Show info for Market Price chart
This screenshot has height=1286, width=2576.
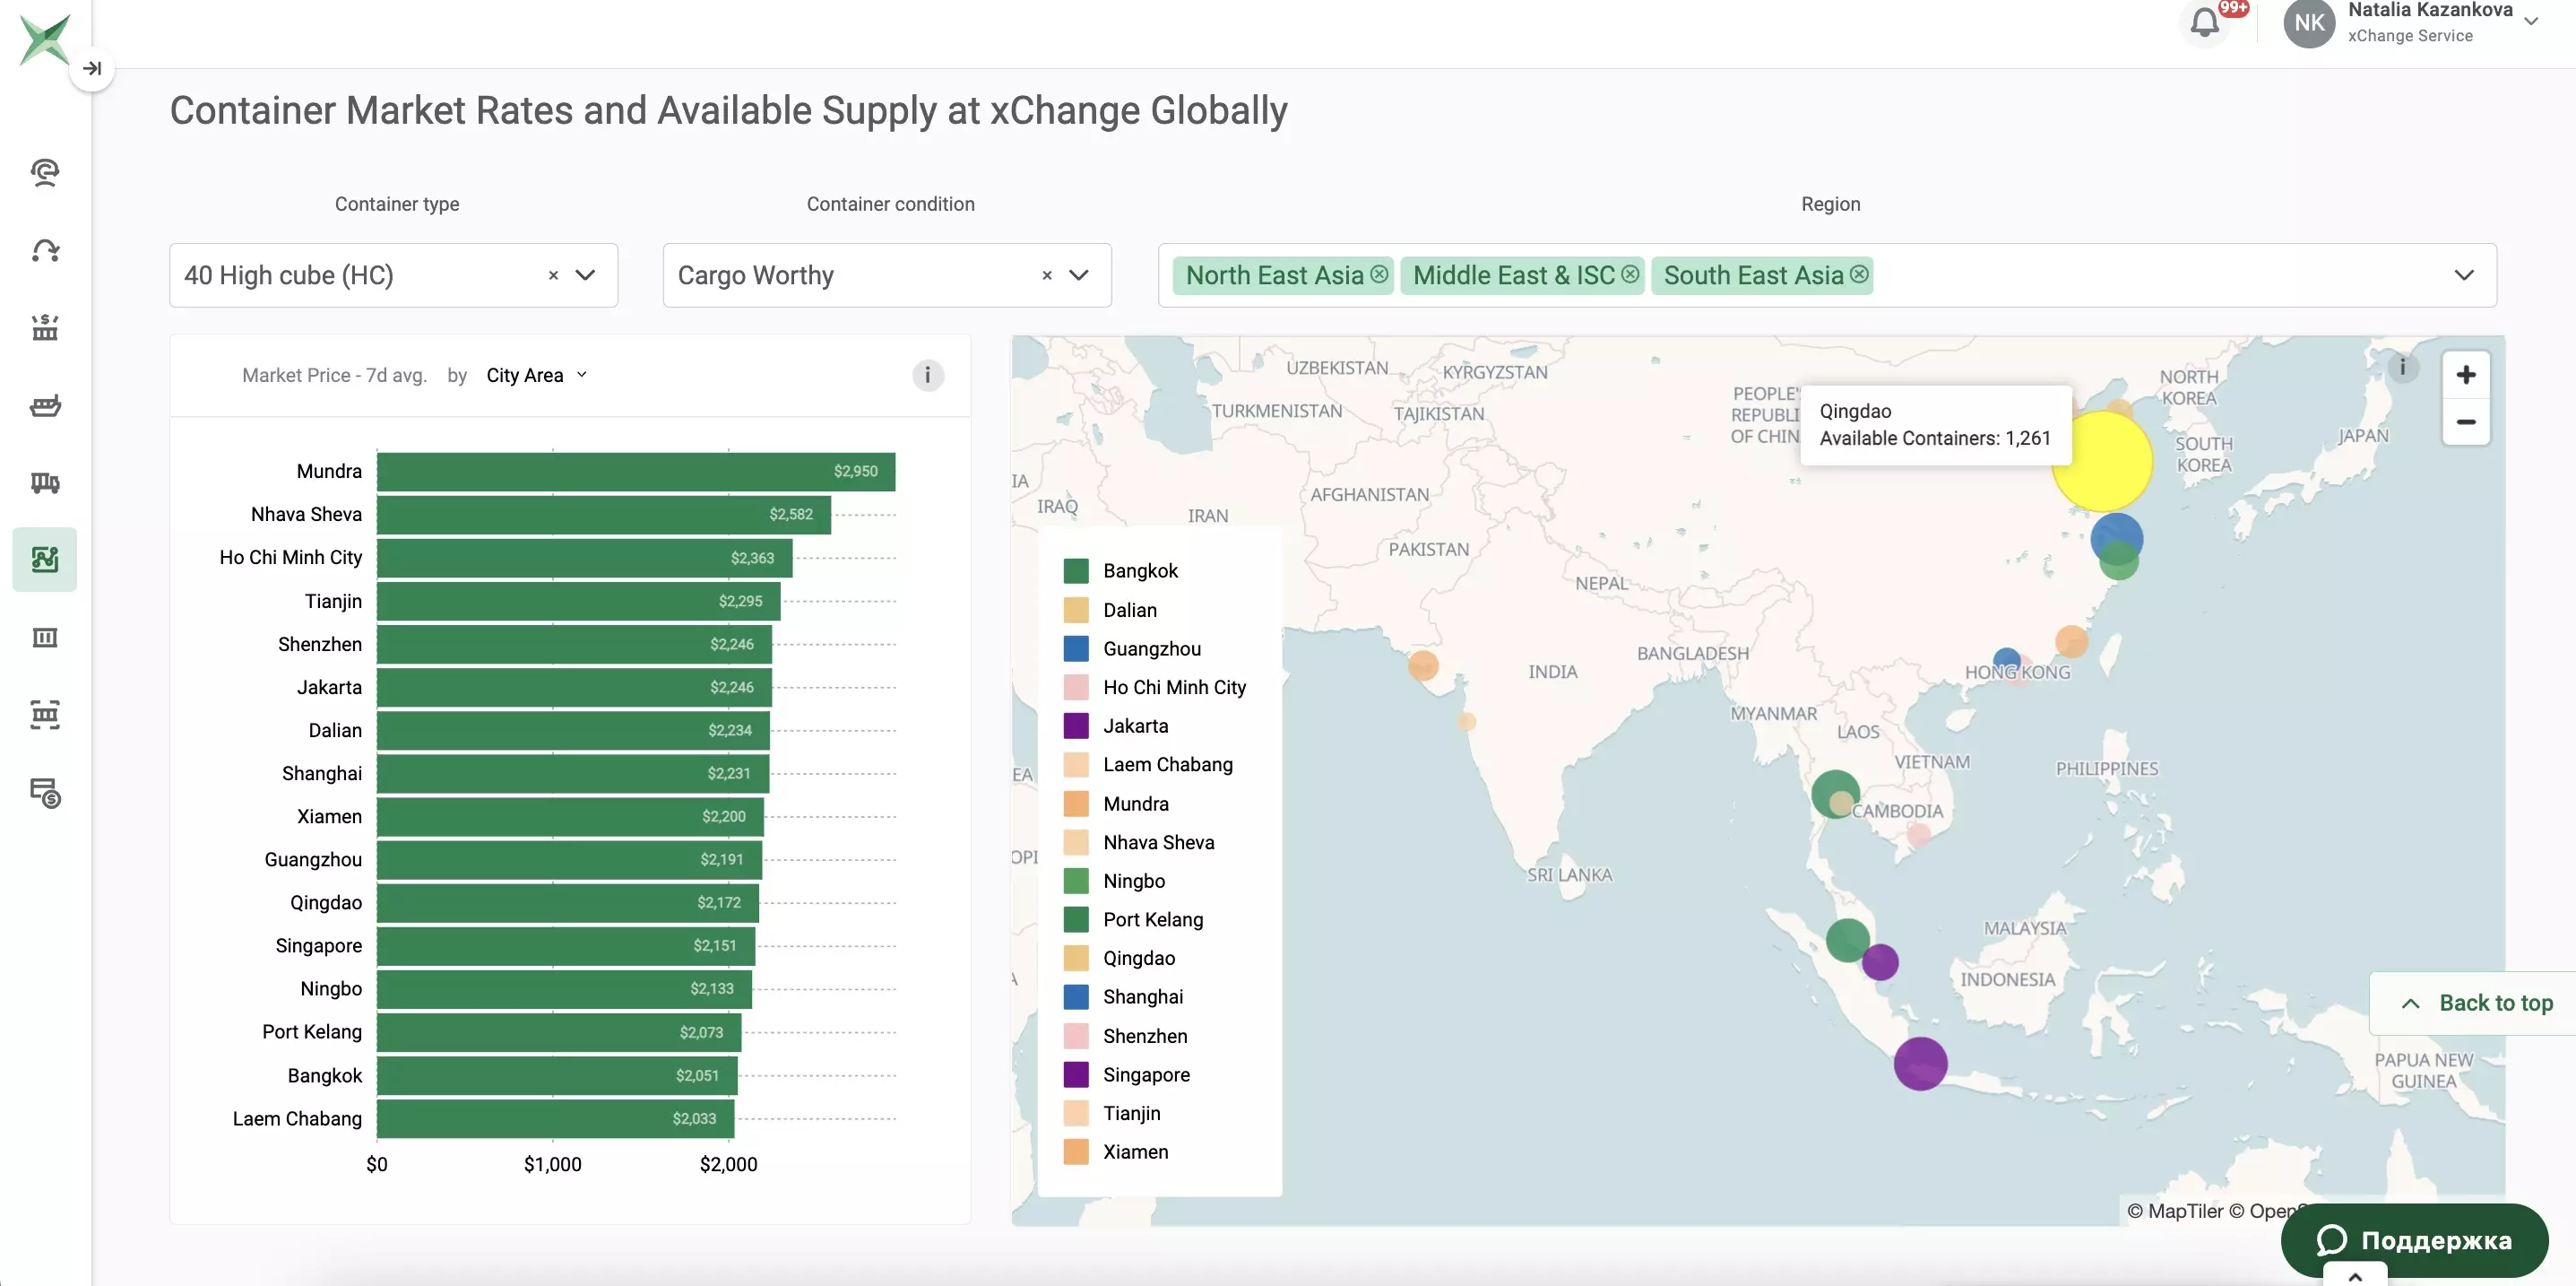click(927, 375)
